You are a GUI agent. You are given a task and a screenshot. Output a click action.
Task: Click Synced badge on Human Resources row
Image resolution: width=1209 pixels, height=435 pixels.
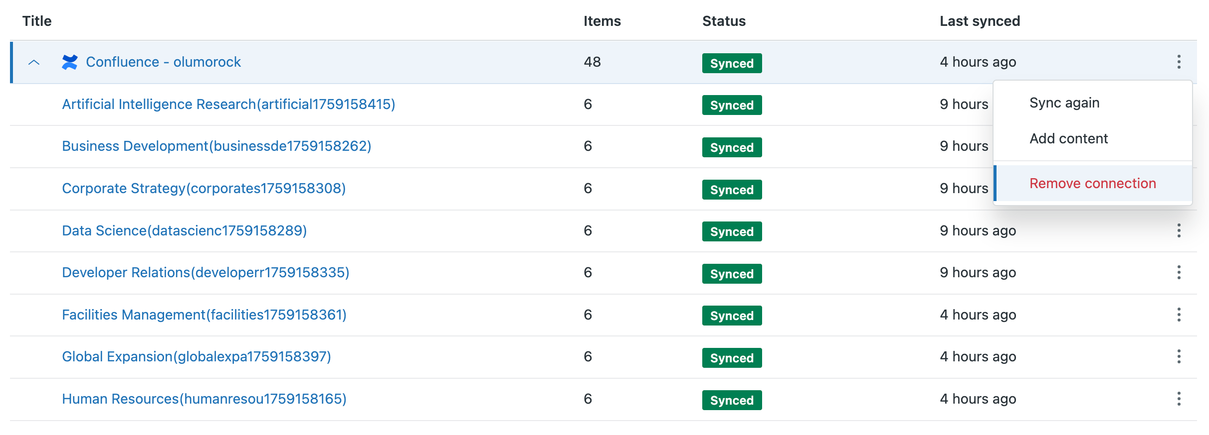click(731, 400)
